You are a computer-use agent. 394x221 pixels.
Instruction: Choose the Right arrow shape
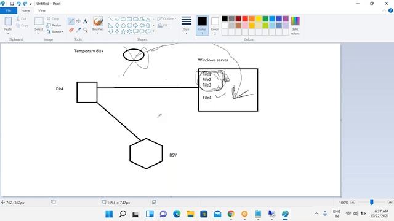135,25
